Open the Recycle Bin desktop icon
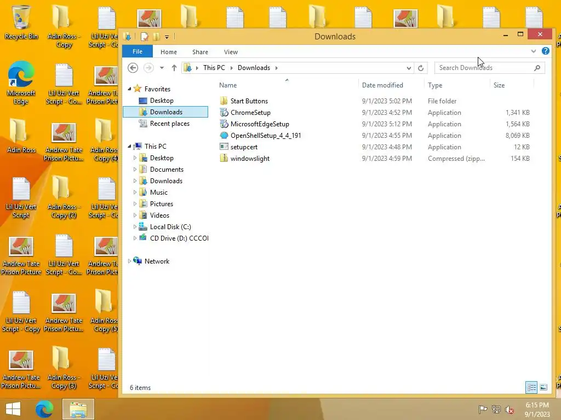Viewport: 561px width, 420px height. point(21,22)
